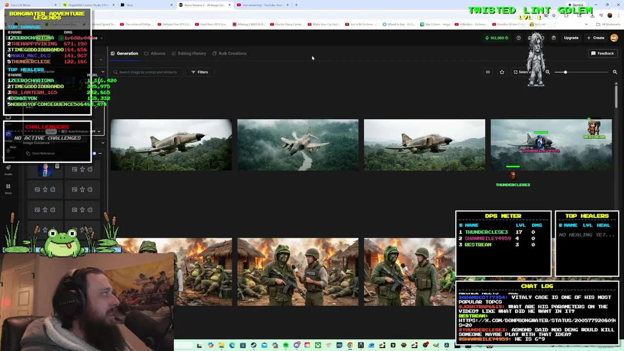Delete the reference image with trash icon
Image resolution: width=624 pixels, height=351 pixels.
(x=57, y=167)
